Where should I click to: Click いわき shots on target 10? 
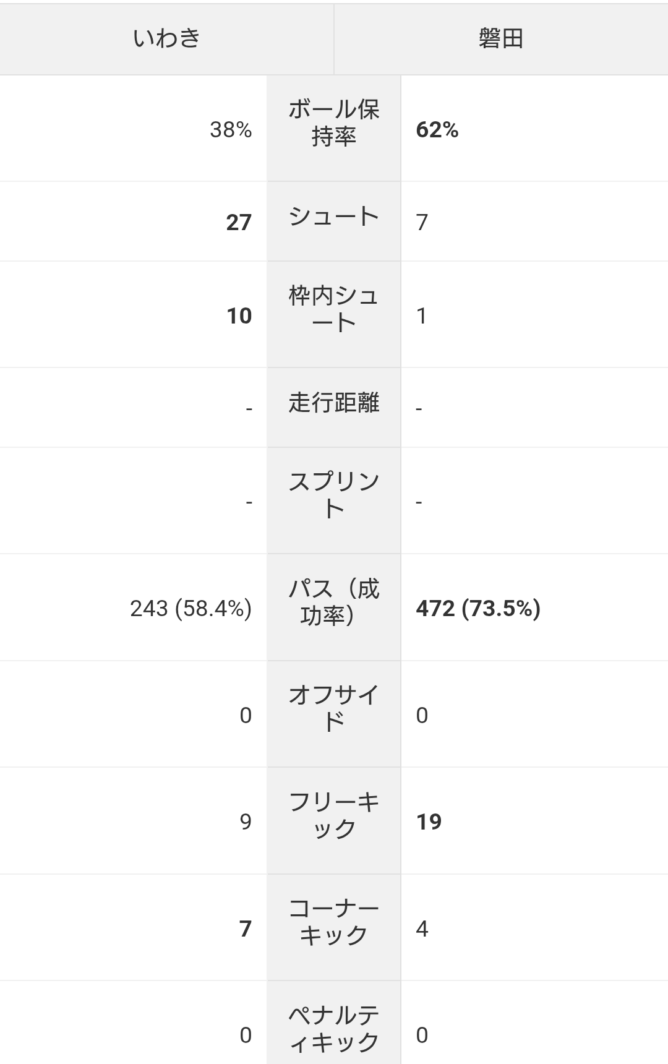[x=239, y=316]
